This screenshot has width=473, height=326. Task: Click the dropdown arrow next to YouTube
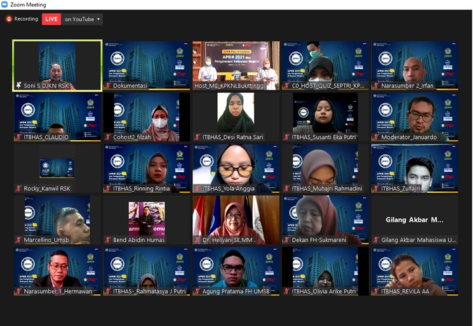point(98,19)
